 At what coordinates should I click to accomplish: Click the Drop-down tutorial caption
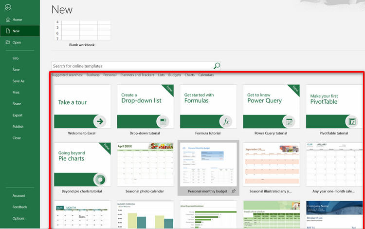[145, 133]
